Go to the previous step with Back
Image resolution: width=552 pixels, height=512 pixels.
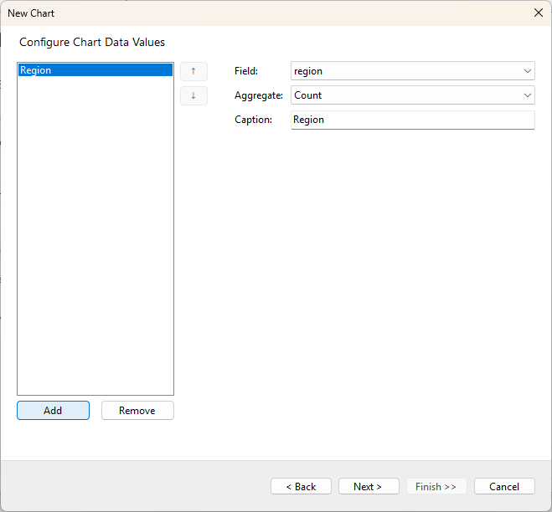point(301,486)
